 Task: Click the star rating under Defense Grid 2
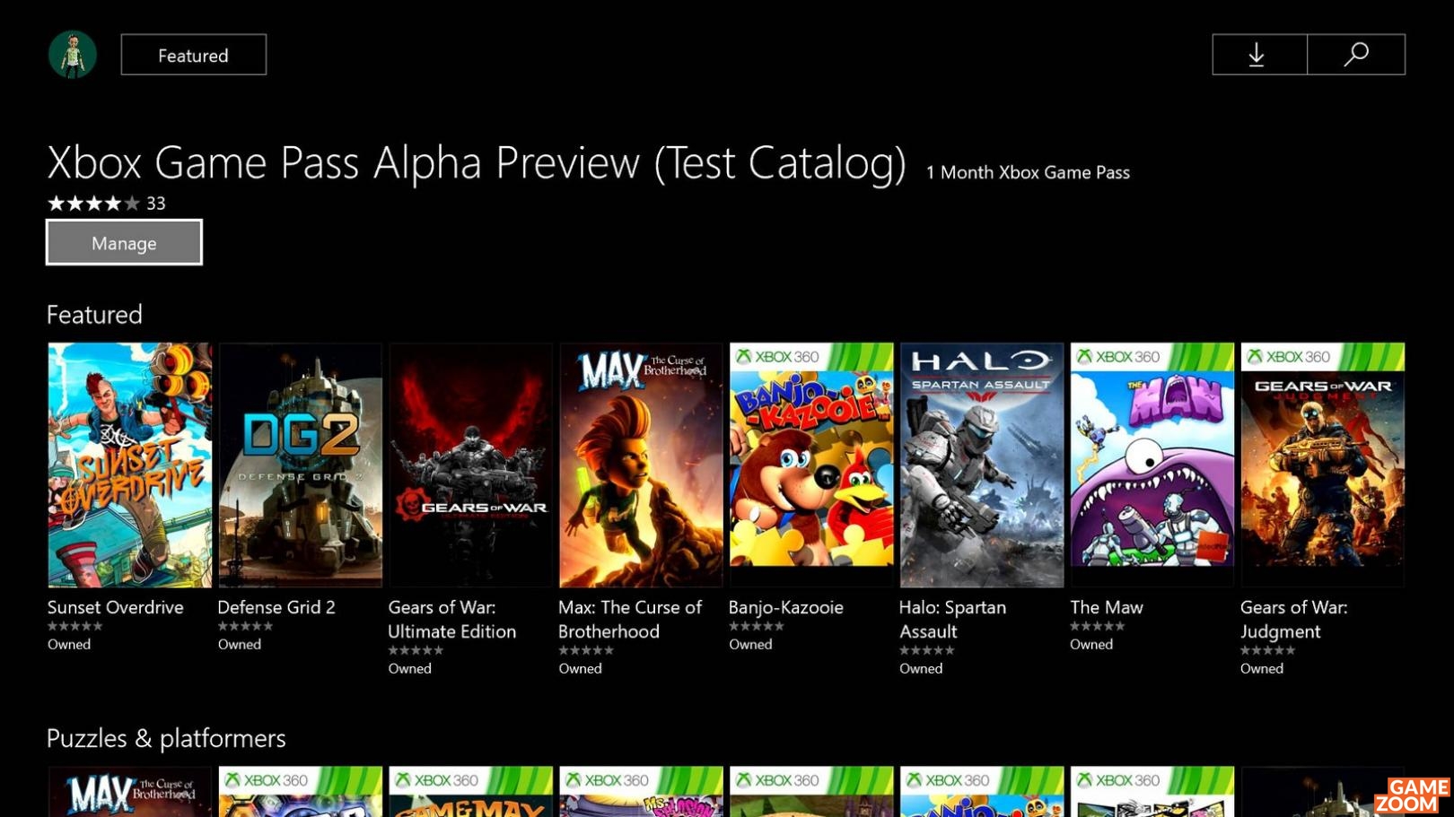tap(246, 626)
